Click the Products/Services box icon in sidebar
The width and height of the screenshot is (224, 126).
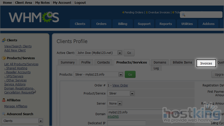[x=4, y=58]
